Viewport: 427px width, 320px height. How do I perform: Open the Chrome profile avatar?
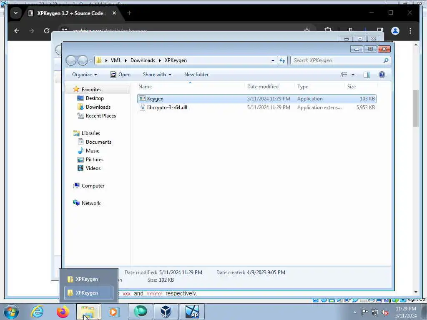pos(395,31)
